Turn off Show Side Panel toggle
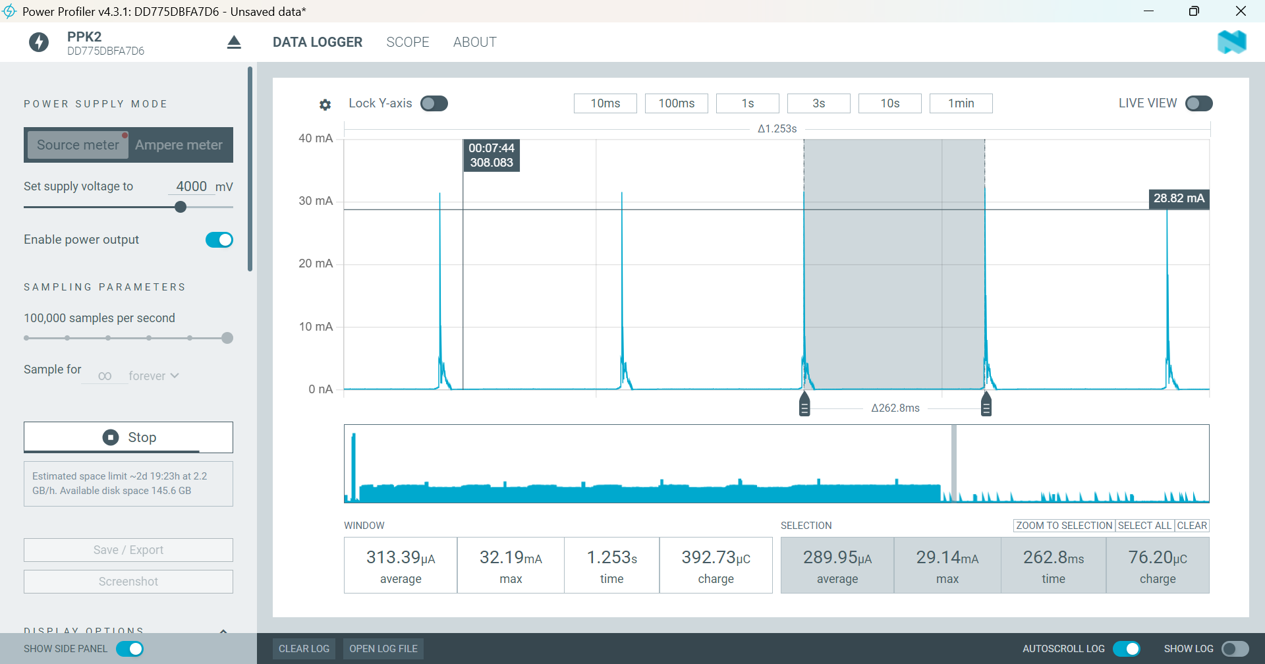Screen dimensions: 1265x664 130,649
